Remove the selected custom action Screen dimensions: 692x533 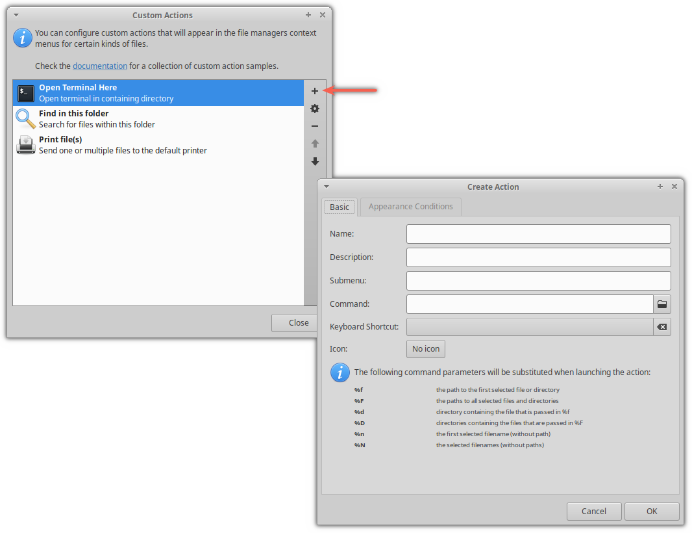pyautogui.click(x=315, y=126)
